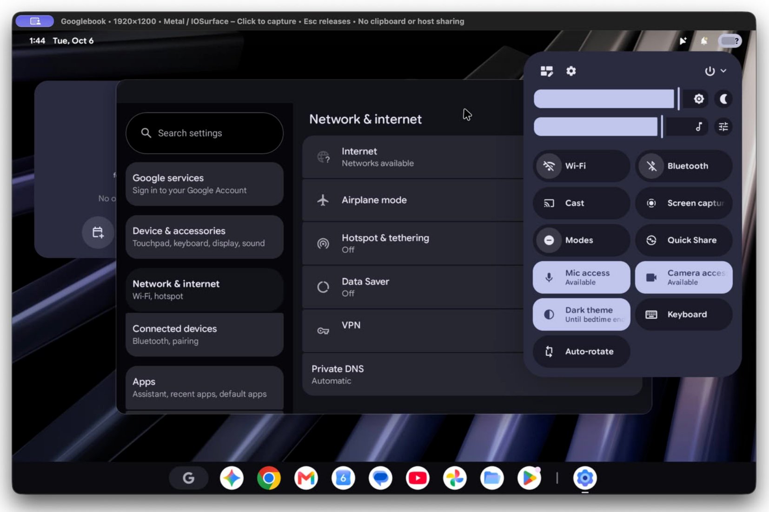Toggle Mic access tile
This screenshot has height=512, width=769.
point(581,277)
